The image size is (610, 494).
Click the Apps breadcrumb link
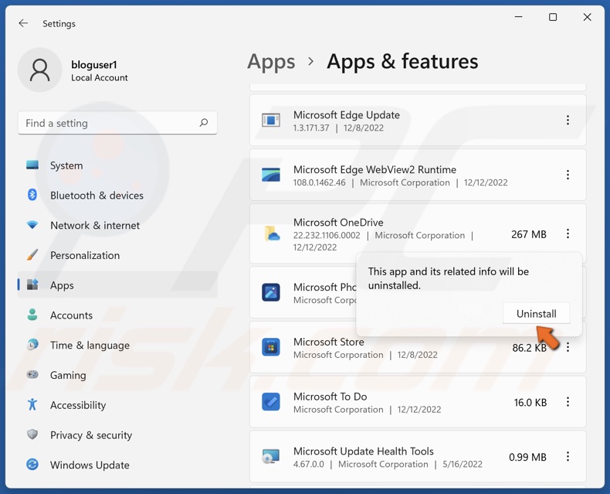point(271,62)
